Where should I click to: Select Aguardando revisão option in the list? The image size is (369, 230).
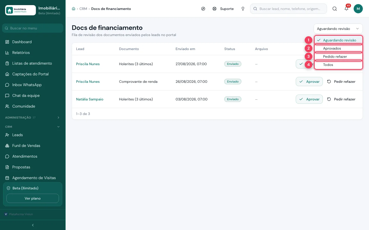click(338, 40)
